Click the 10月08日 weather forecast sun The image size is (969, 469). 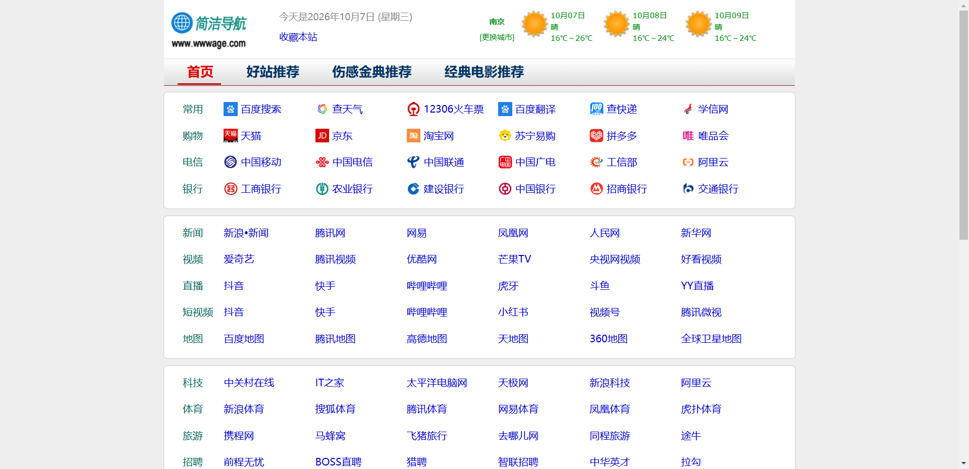click(616, 24)
